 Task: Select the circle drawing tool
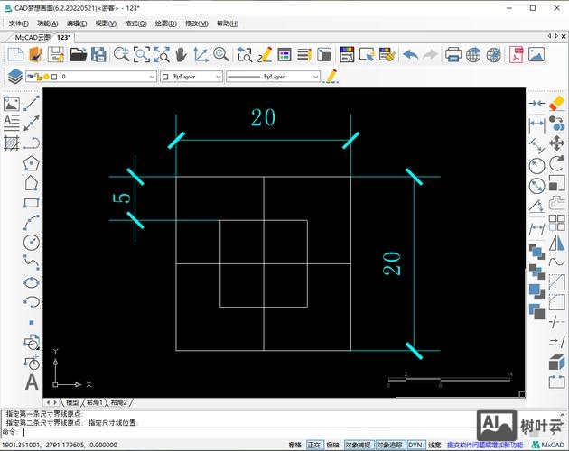[32, 242]
